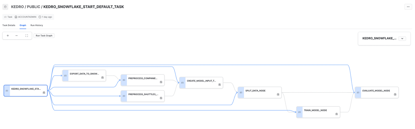Click the task icon on the EVALUATE_MODEL_NODE node

coord(358,92)
